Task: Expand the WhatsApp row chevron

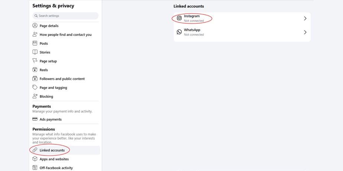Action: (x=305, y=32)
